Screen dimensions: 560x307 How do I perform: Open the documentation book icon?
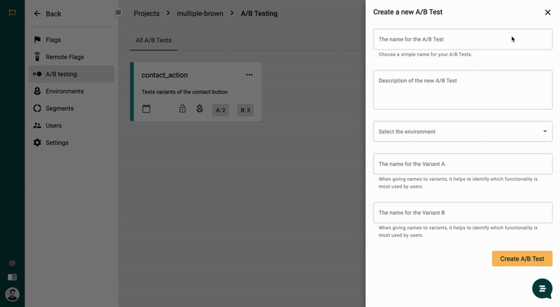click(x=12, y=277)
